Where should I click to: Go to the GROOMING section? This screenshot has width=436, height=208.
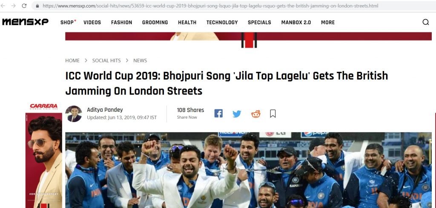155,23
